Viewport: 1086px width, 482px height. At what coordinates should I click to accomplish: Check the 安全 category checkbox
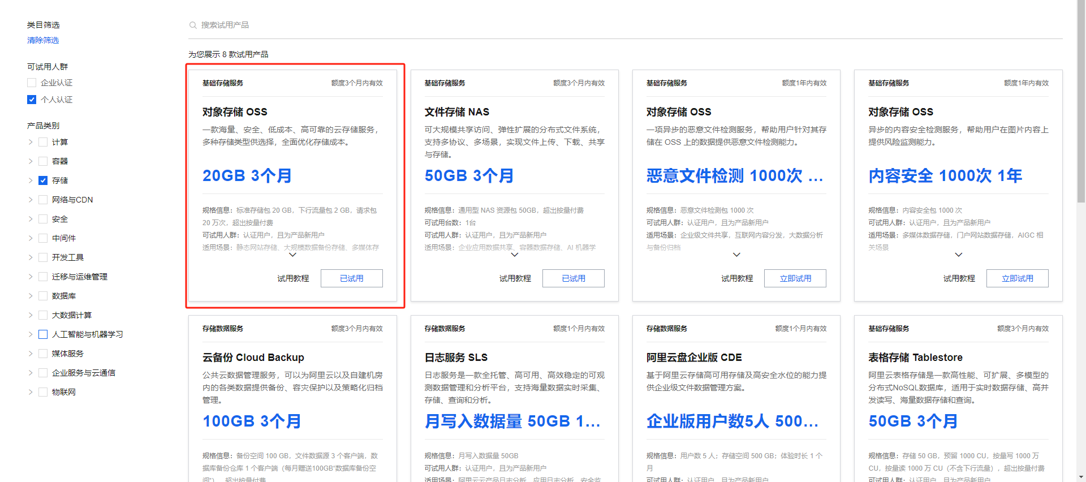click(x=43, y=219)
